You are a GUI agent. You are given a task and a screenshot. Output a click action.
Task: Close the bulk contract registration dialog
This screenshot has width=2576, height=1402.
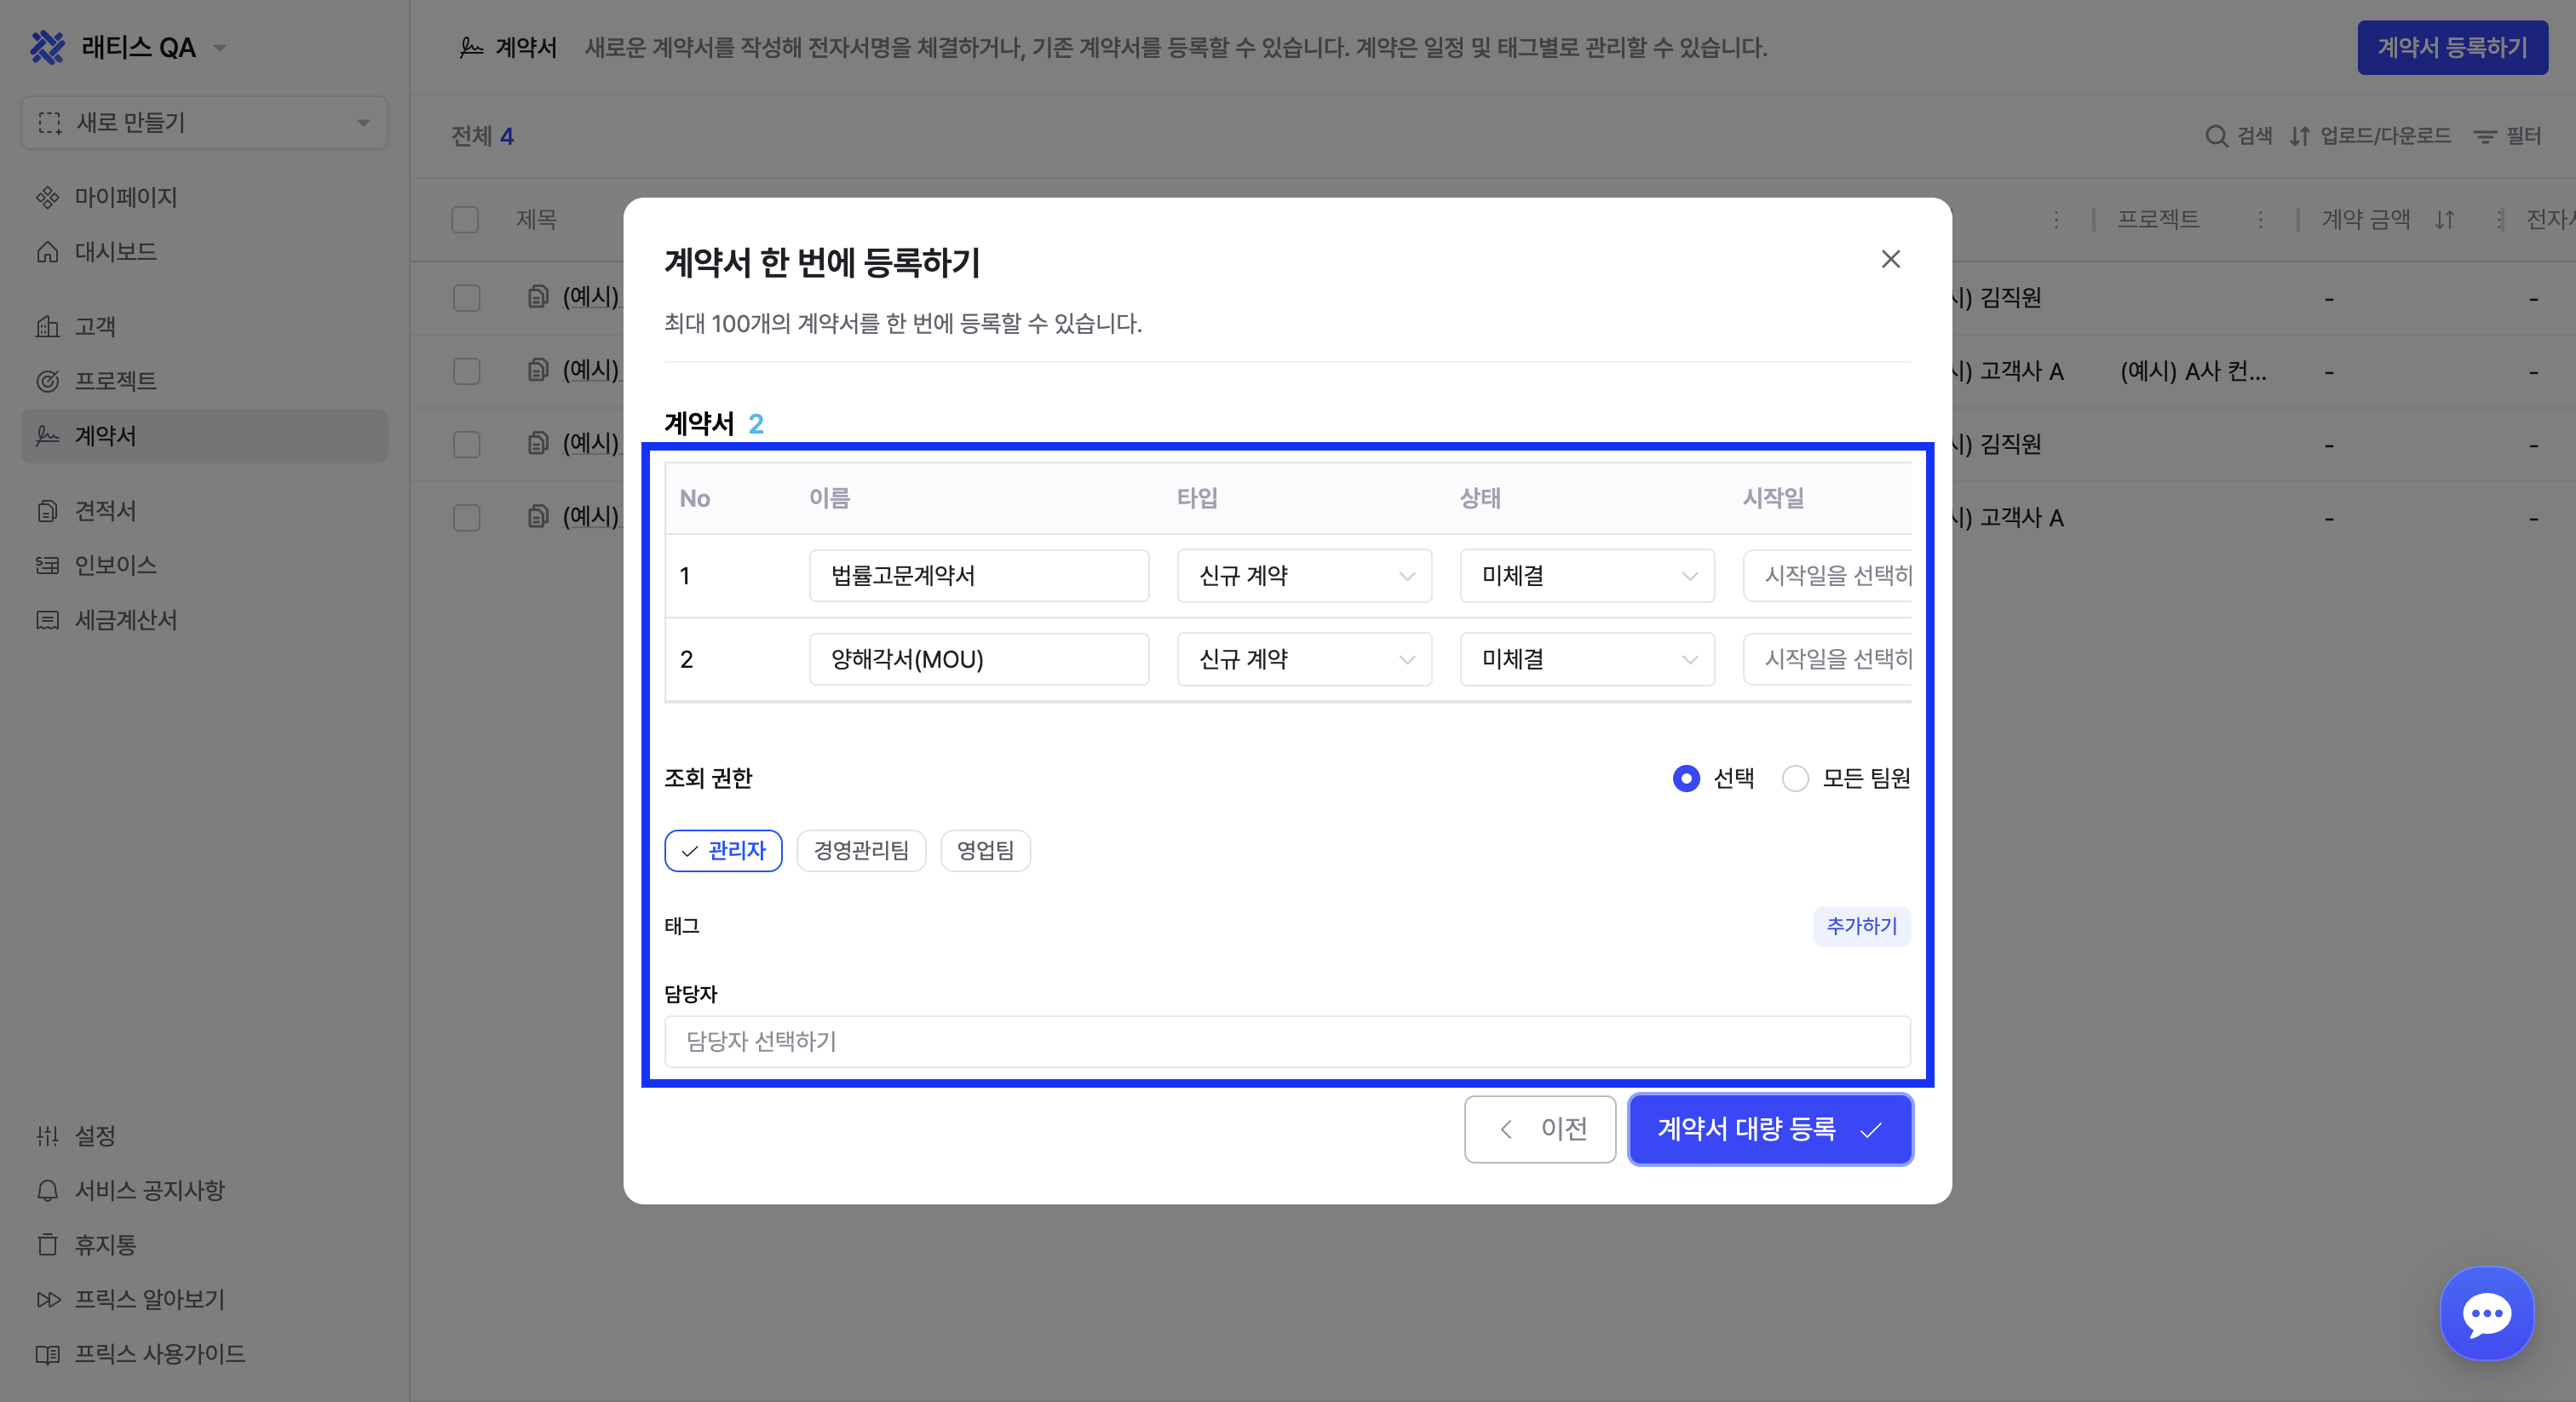pyautogui.click(x=1890, y=259)
